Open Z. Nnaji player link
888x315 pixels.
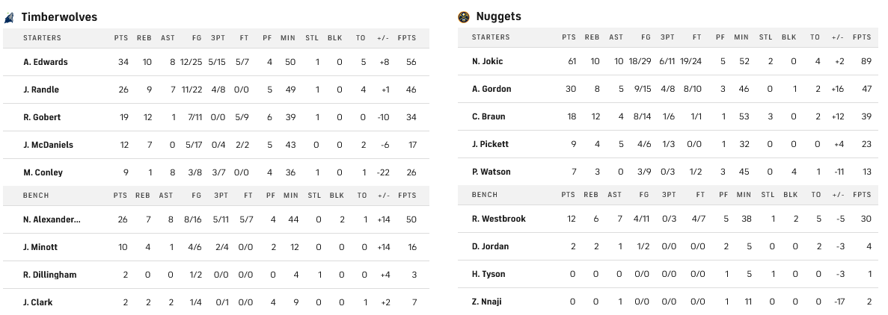tap(486, 302)
